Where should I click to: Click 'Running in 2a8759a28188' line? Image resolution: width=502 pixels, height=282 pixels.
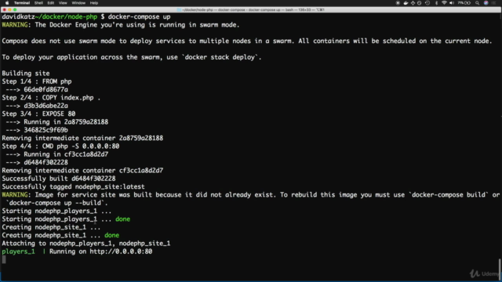click(x=57, y=122)
